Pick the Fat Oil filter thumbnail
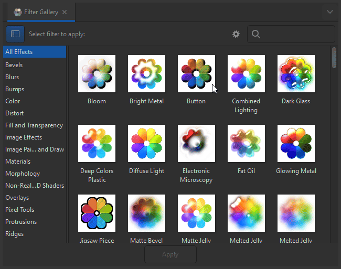 pos(246,143)
